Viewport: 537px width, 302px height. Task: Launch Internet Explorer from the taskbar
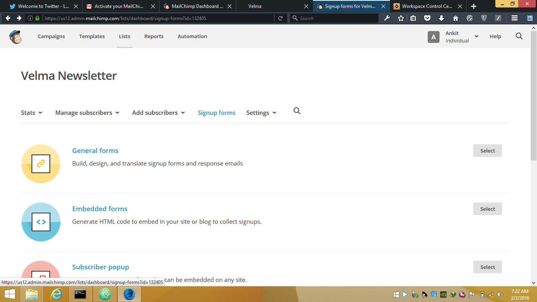coord(56,294)
